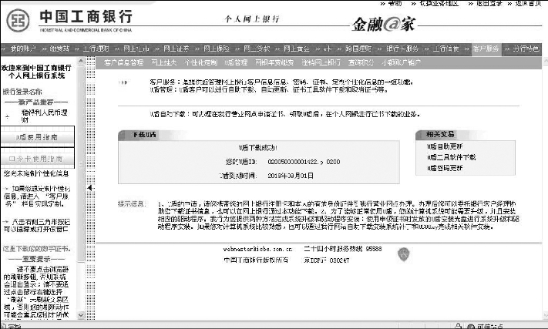Click 中国工商银行版权所有 footer text
Screen dimensions: 548x329
tap(256, 260)
